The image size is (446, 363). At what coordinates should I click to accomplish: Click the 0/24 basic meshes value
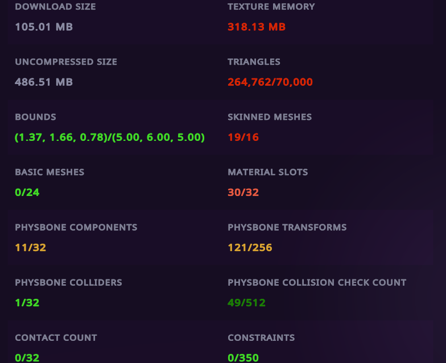click(x=27, y=192)
